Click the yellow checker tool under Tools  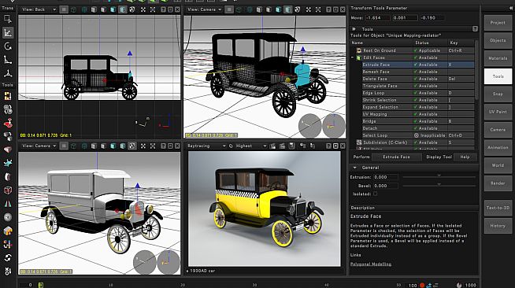(x=8, y=96)
